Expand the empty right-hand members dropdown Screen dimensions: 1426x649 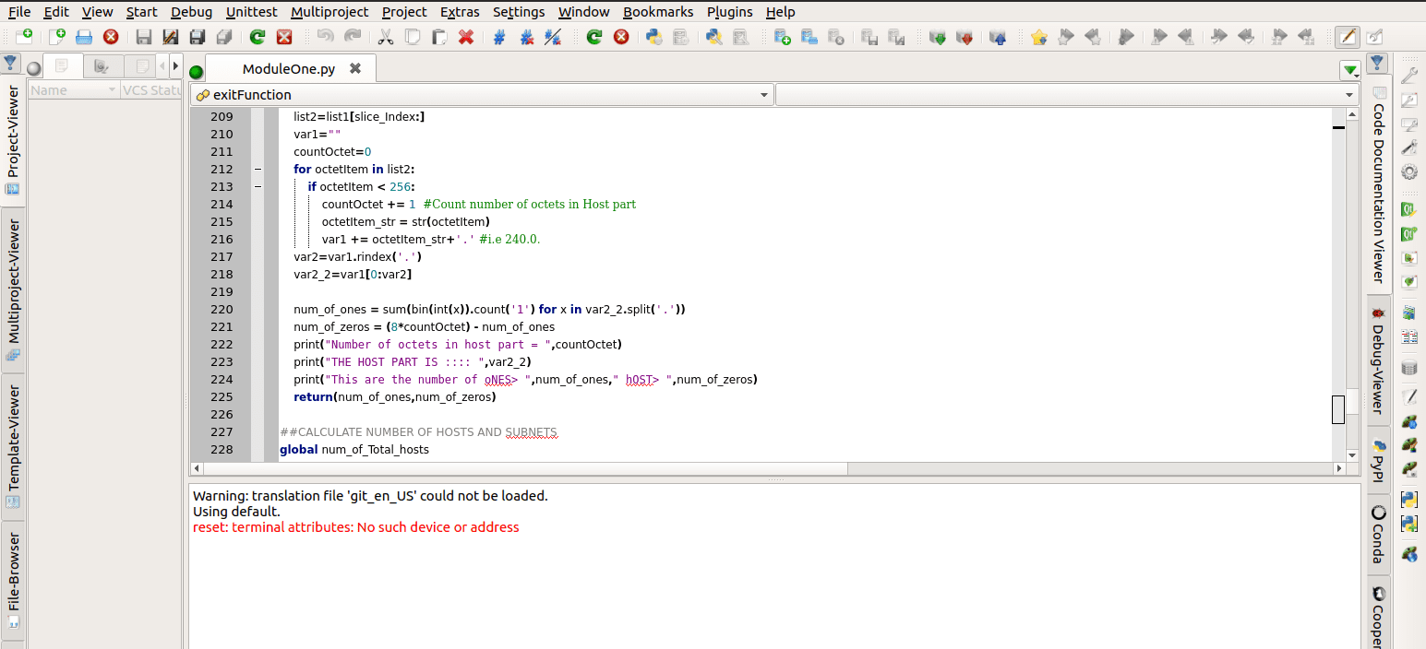click(x=1065, y=95)
